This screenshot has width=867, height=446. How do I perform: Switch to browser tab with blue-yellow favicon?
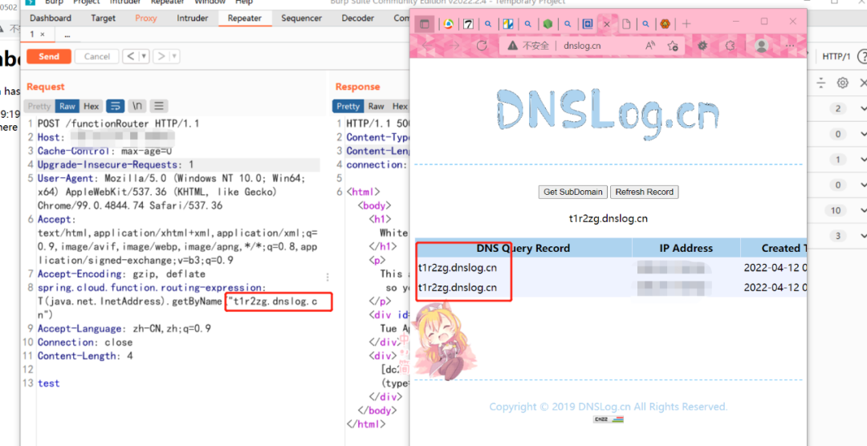[508, 24]
